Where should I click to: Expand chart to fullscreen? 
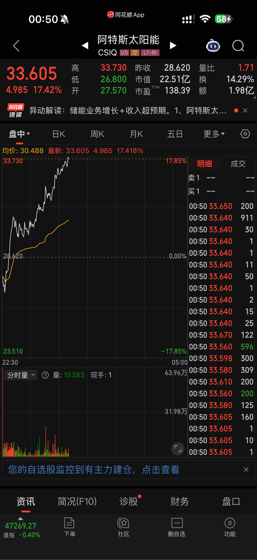coord(178,449)
